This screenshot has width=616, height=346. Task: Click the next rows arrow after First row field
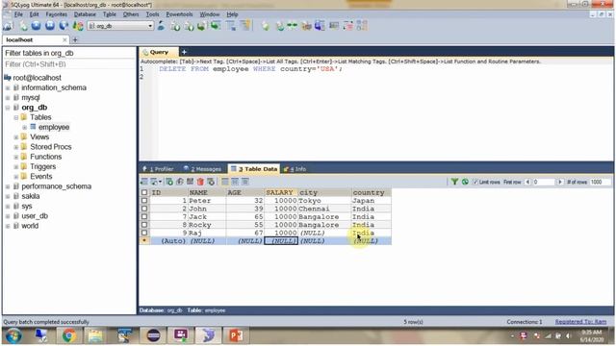tap(560, 182)
